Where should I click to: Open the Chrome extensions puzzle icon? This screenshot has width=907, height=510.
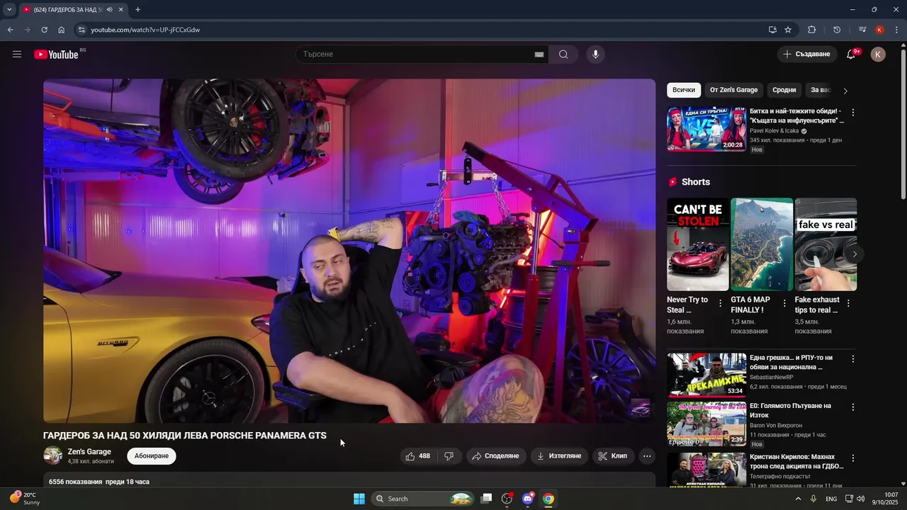point(812,30)
